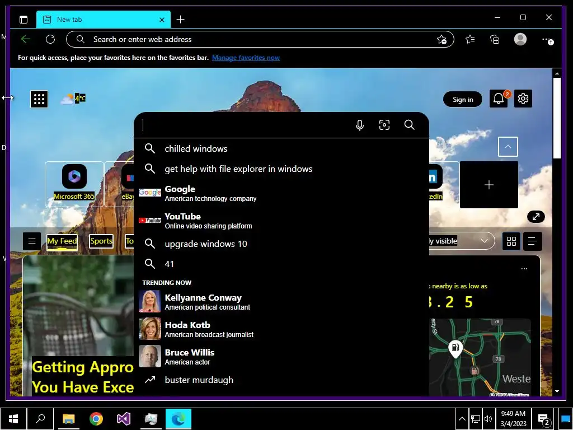Select trending 'buster murdaugh'
This screenshot has width=573, height=430.
pos(281,380)
